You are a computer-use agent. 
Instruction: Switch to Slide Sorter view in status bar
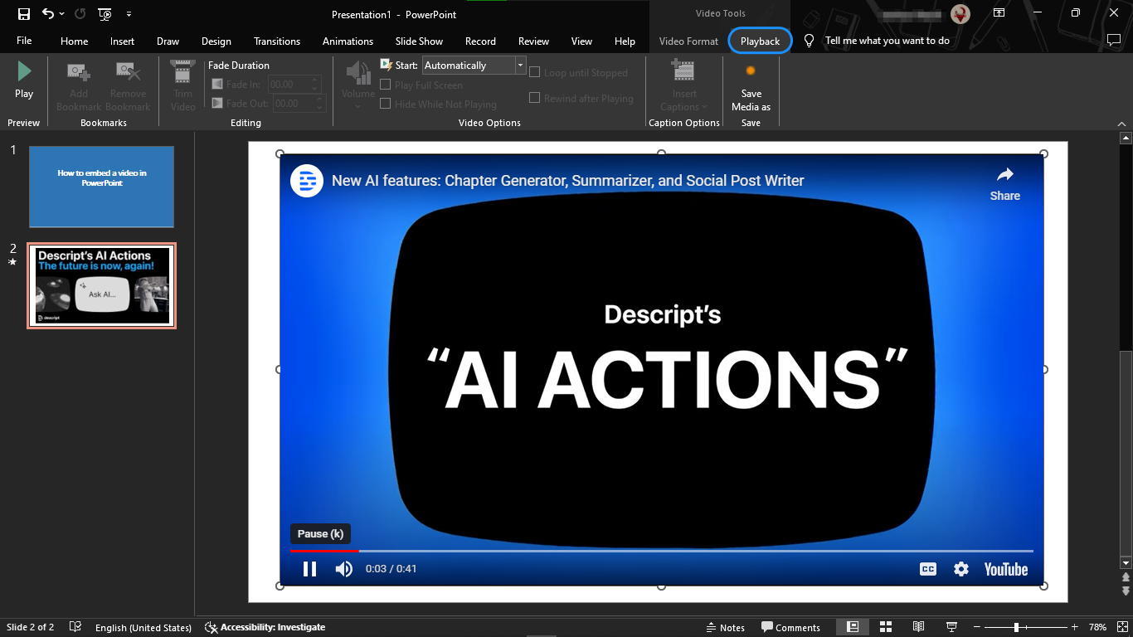point(886,627)
